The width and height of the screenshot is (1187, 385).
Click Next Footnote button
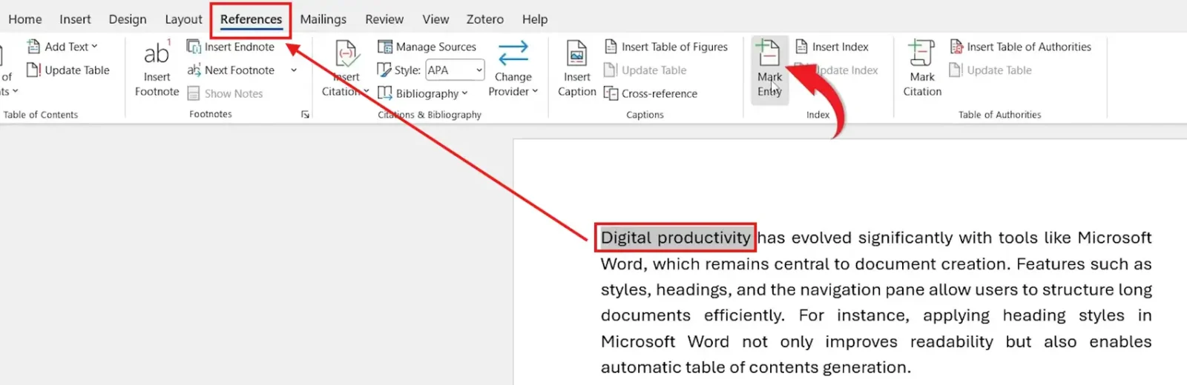pyautogui.click(x=231, y=70)
